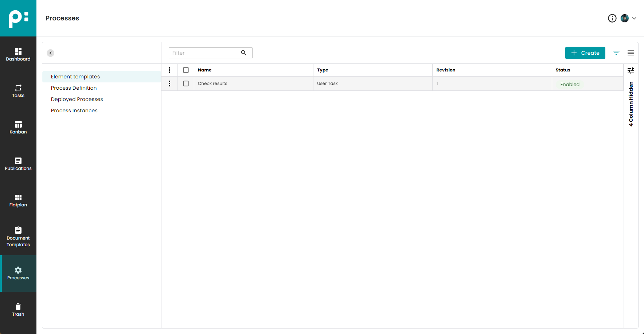Open the Flatplan section

click(18, 200)
